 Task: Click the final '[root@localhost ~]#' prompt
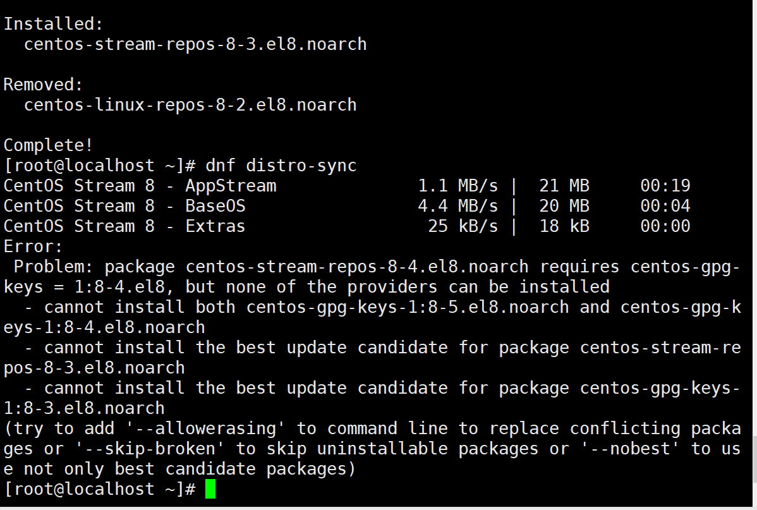click(99, 489)
